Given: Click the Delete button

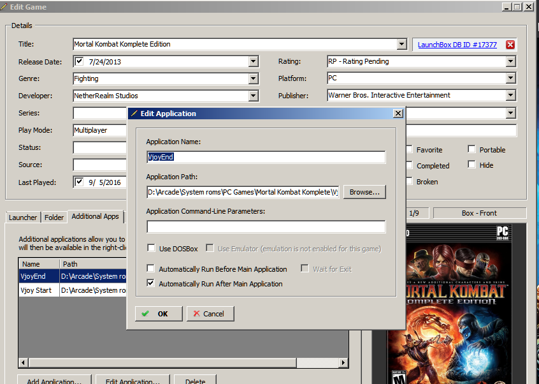Looking at the screenshot, I should pyautogui.click(x=195, y=380).
